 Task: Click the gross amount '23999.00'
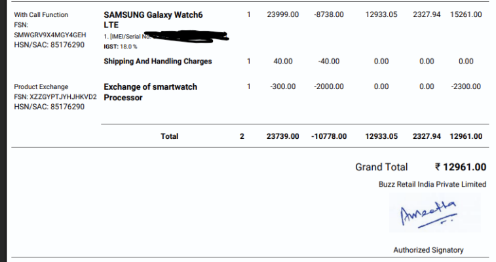click(x=283, y=14)
